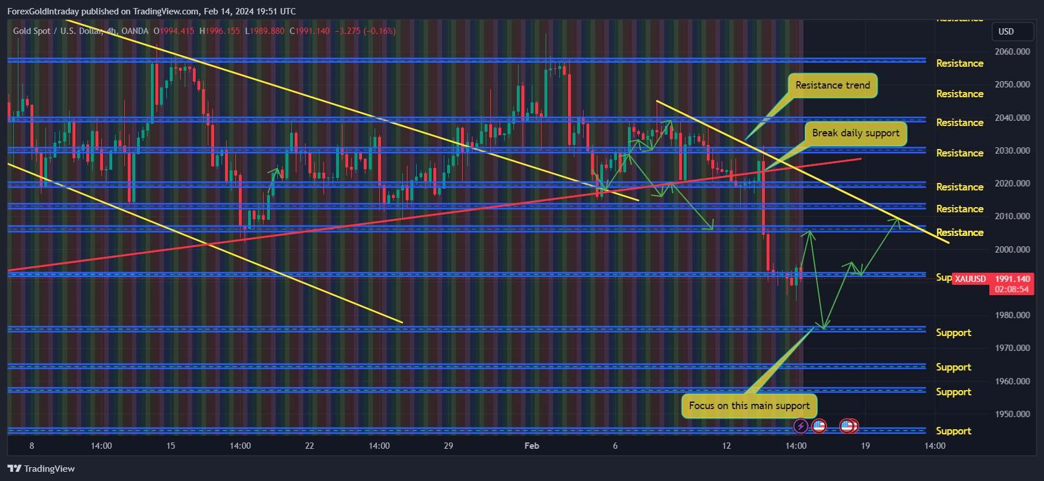Click the '29' date on time axis
This screenshot has width=1044, height=481.
point(448,446)
